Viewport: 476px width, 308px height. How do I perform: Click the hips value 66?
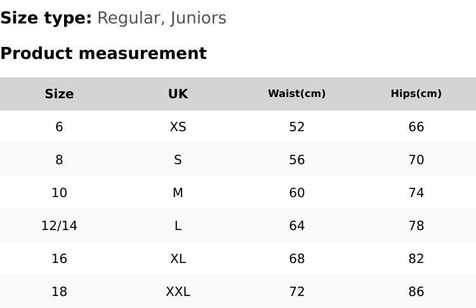pyautogui.click(x=416, y=127)
